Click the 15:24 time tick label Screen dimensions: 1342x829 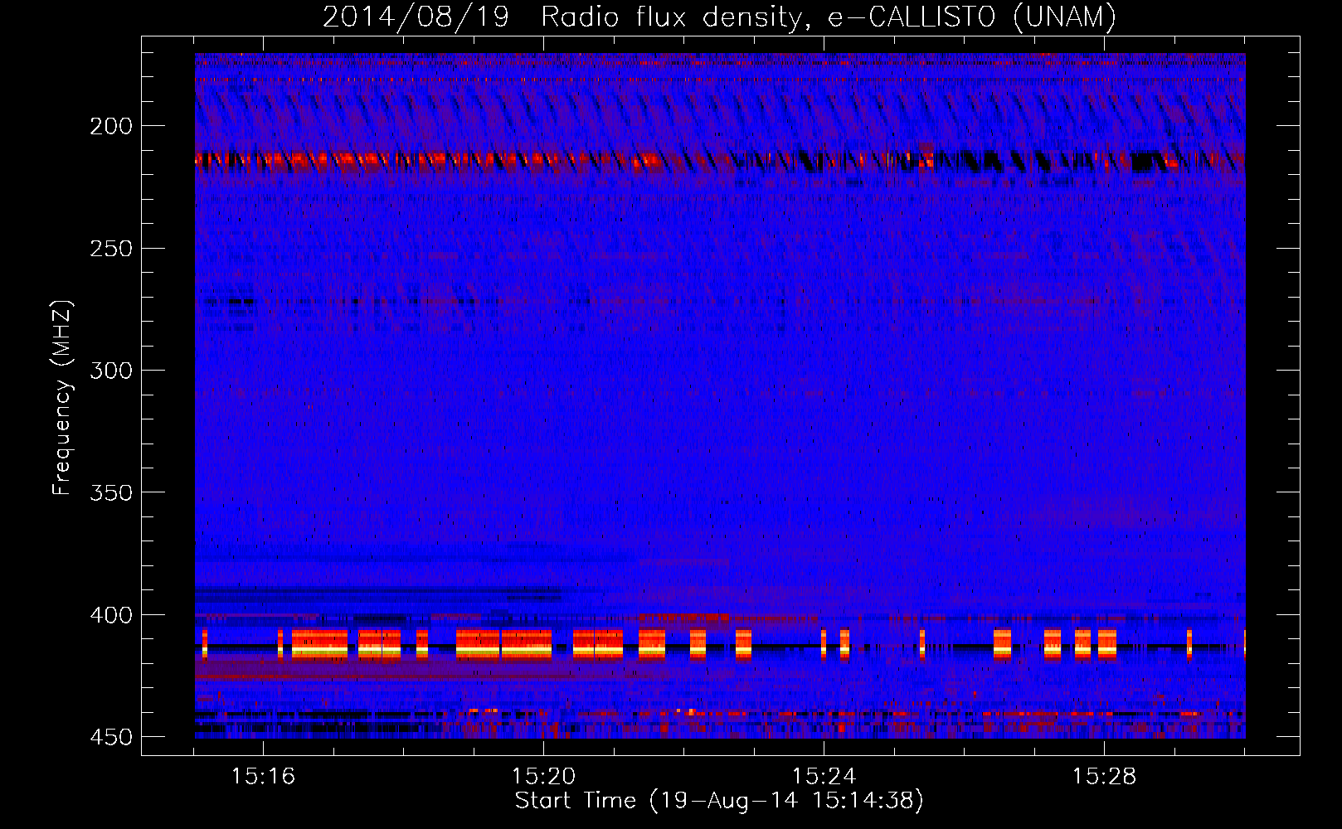(x=824, y=777)
